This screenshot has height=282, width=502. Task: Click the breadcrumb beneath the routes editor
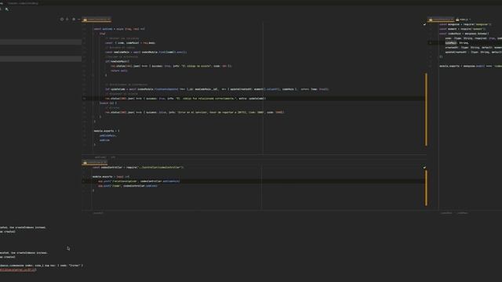click(x=98, y=213)
